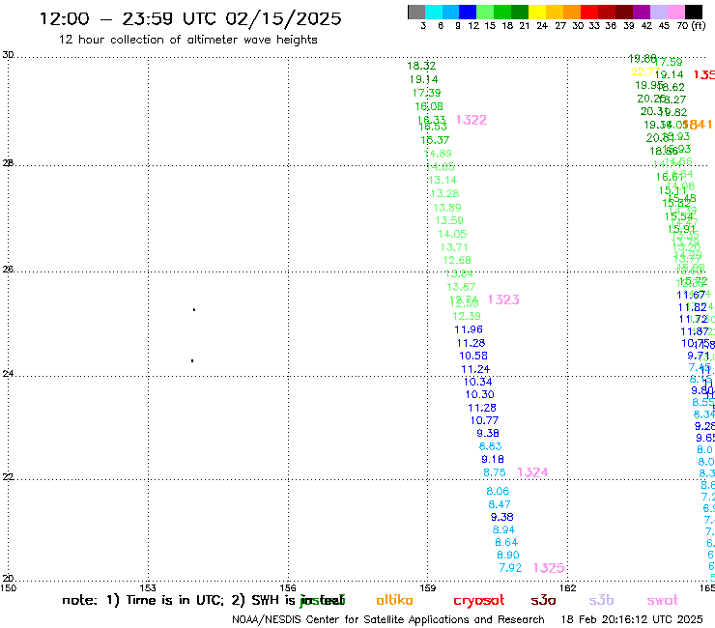Click the 's3b' satellite legend label

[601, 600]
